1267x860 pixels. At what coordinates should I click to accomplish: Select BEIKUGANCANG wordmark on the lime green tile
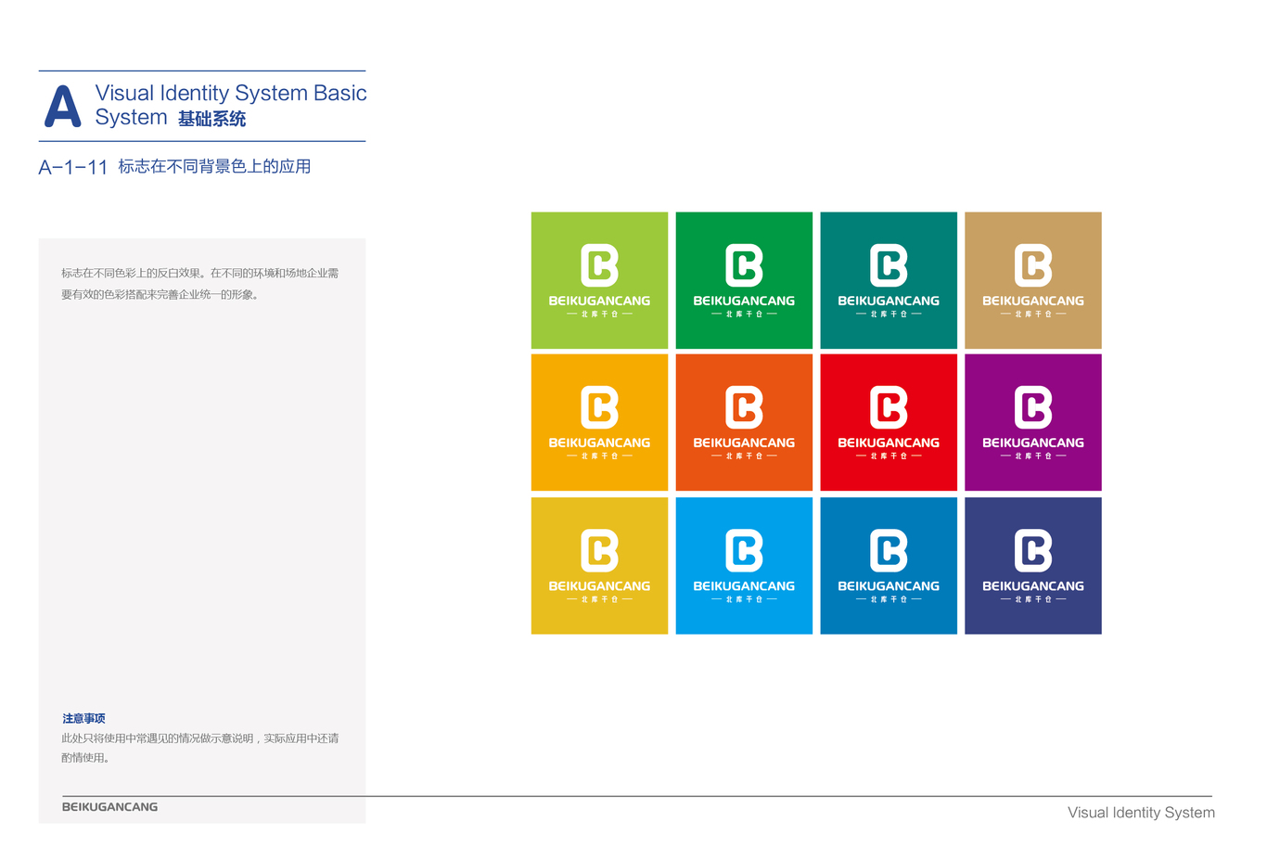599,301
